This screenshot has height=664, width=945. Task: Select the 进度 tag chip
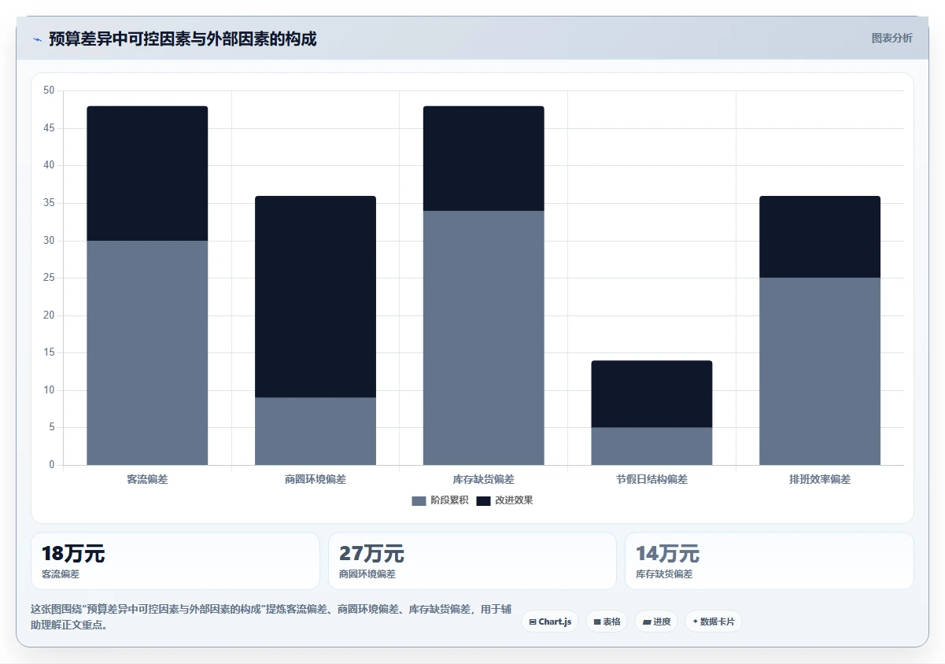(656, 622)
